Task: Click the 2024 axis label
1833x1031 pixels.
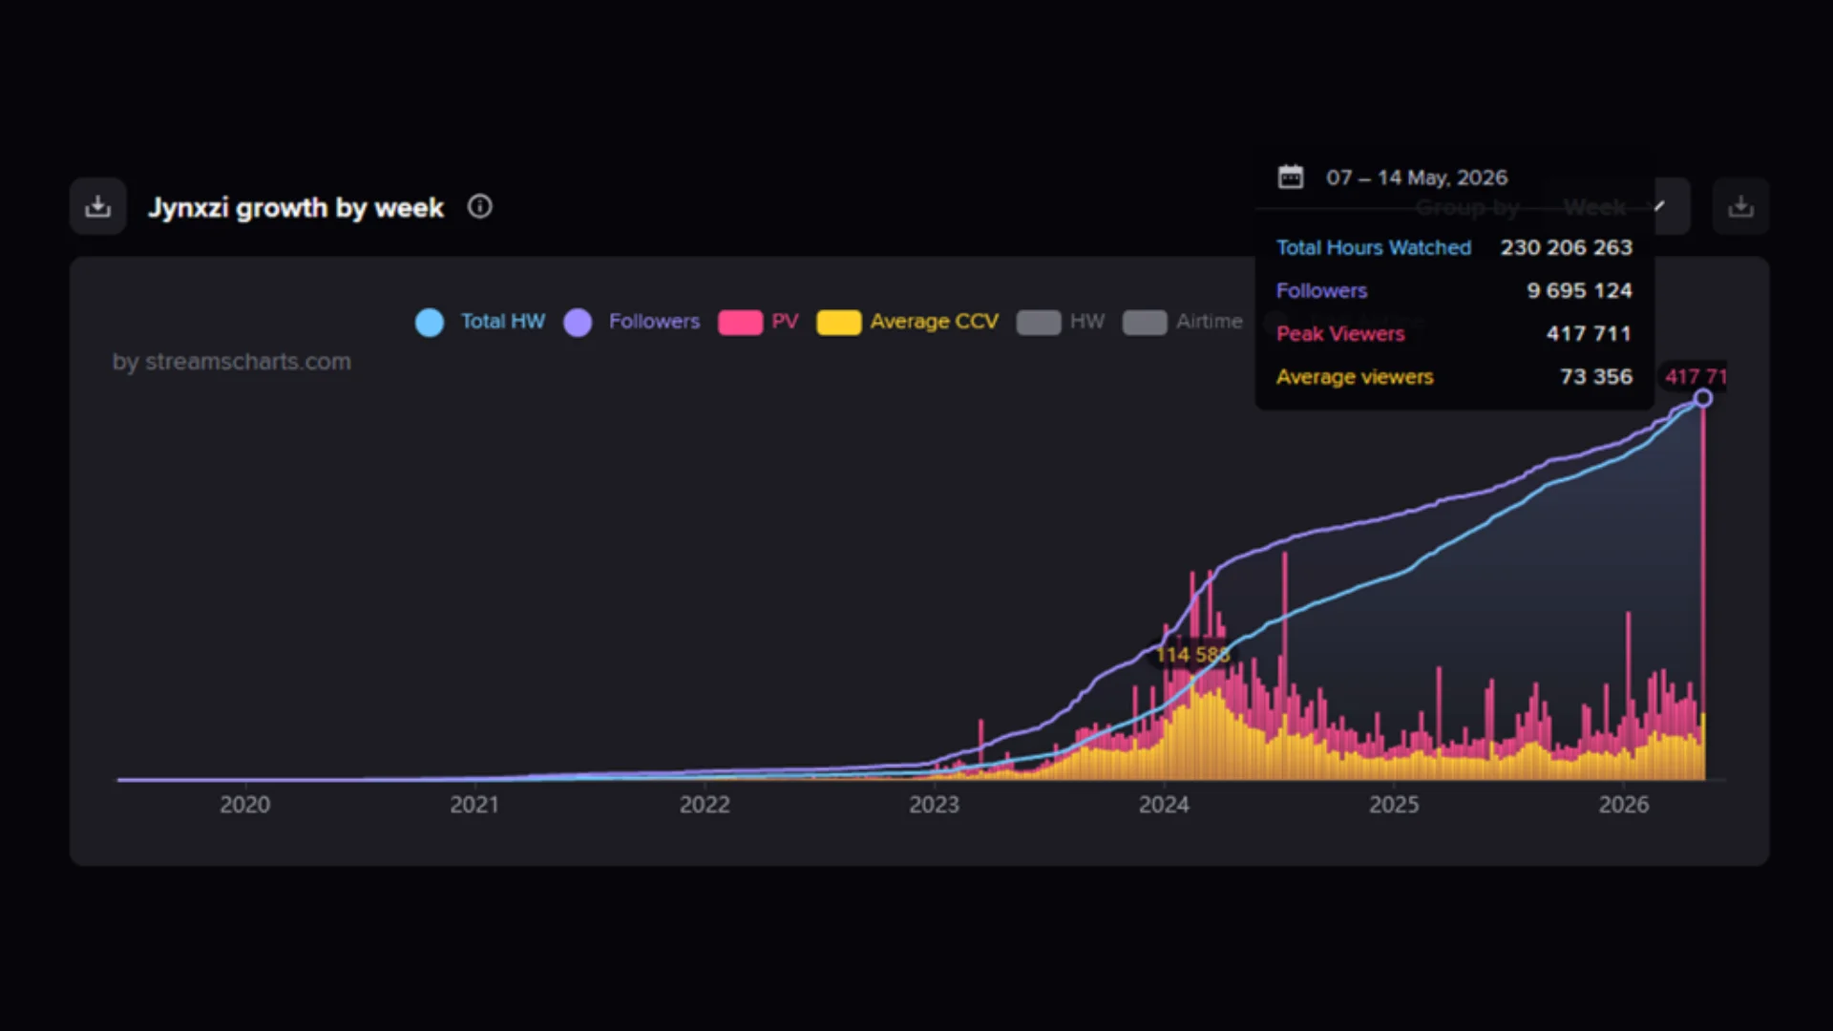Action: coord(1164,805)
